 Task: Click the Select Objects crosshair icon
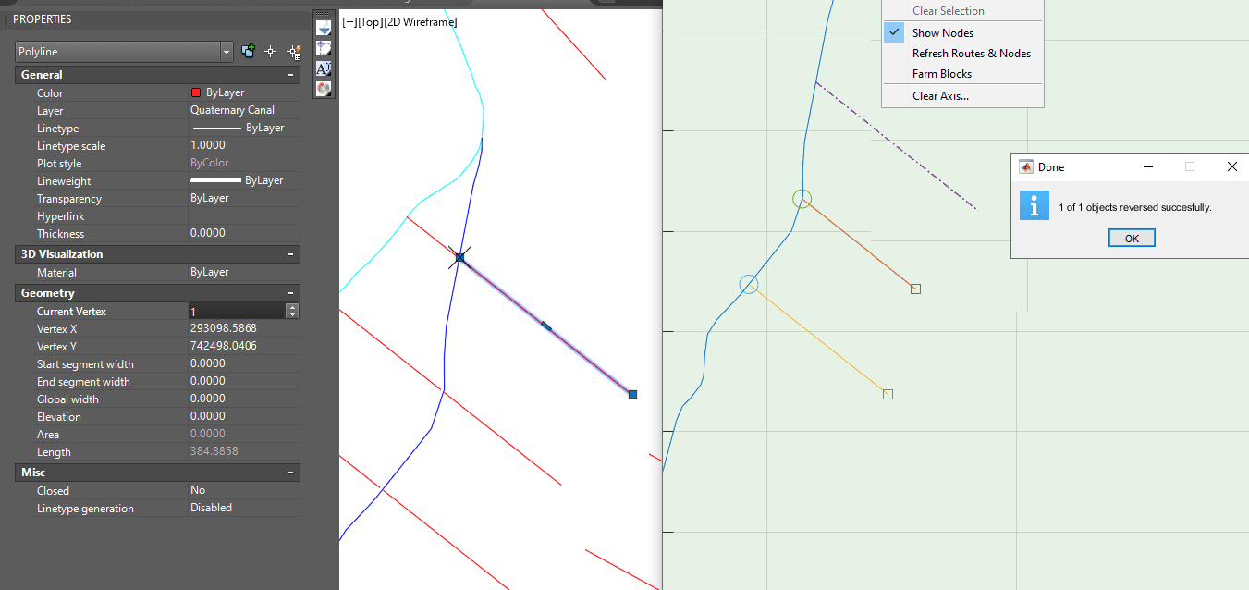point(271,52)
